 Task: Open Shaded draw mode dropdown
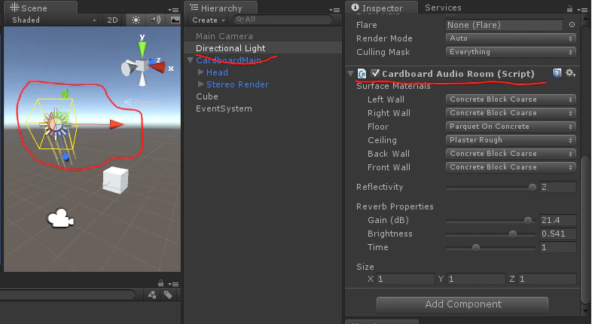(x=53, y=20)
